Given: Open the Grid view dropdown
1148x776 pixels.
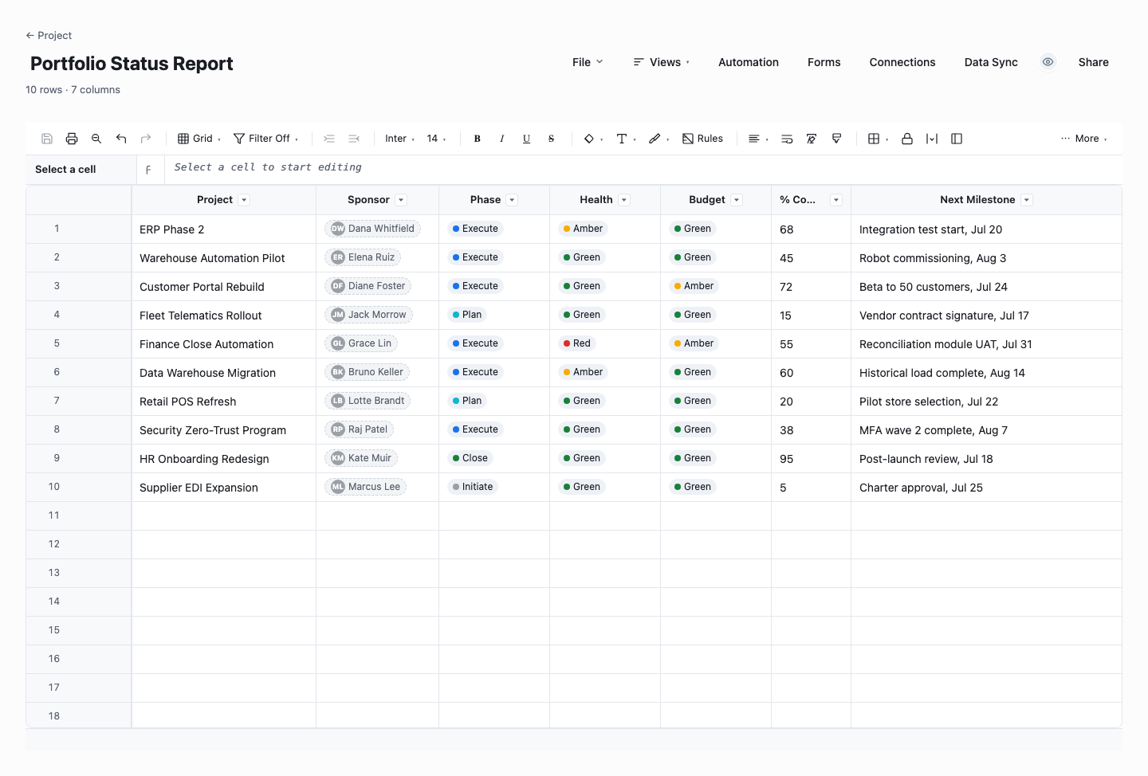Looking at the screenshot, I should pyautogui.click(x=199, y=139).
